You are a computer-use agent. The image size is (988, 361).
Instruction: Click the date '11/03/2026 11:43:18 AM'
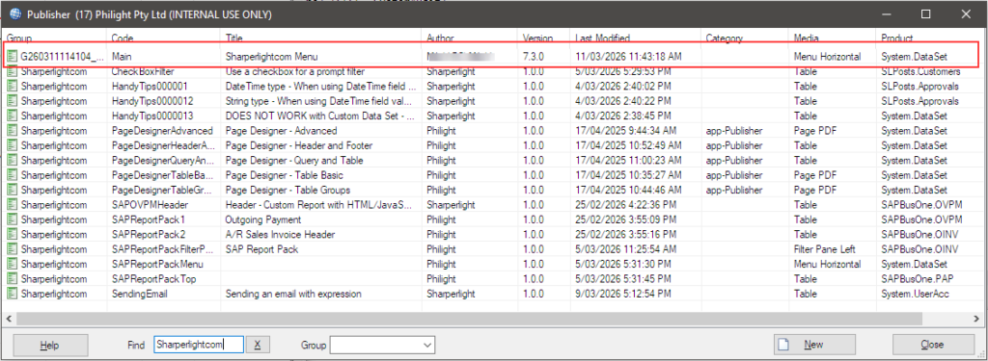628,57
